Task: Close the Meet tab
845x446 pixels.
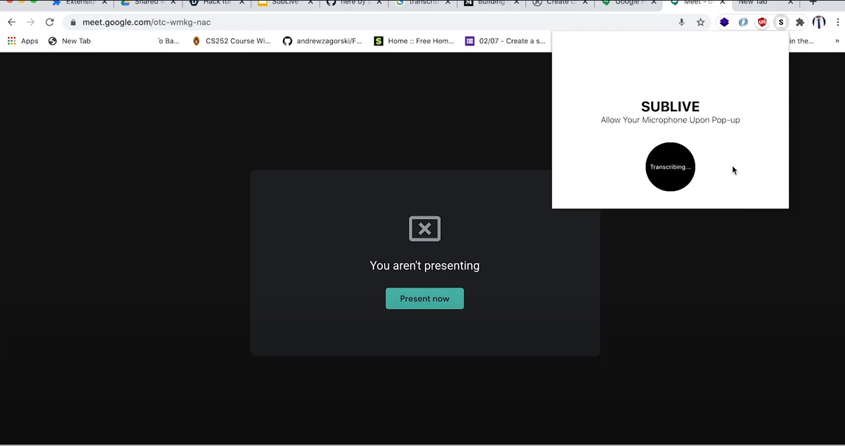Action: point(722,3)
